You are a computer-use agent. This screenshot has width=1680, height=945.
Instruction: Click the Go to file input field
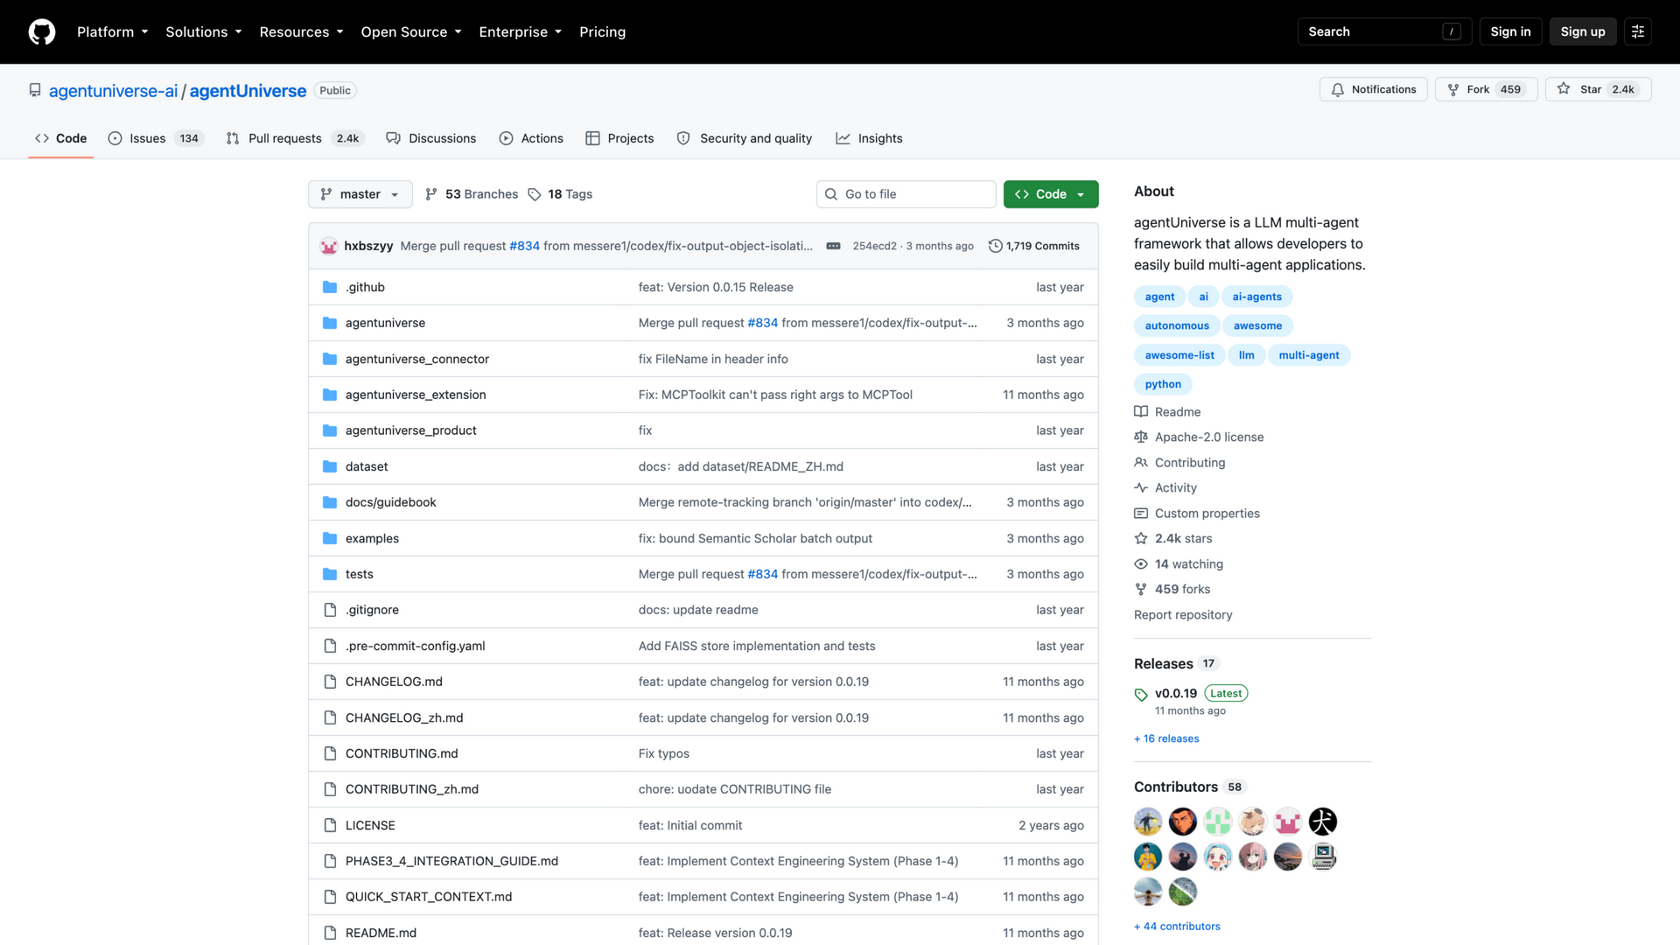tap(906, 194)
